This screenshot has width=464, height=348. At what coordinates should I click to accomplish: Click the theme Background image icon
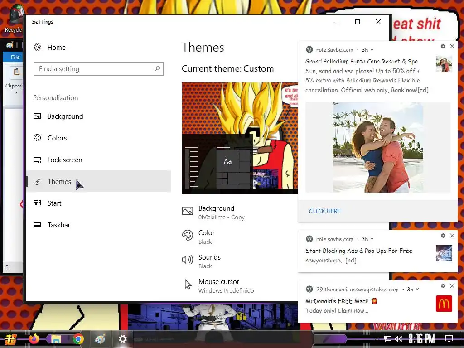coord(188,211)
